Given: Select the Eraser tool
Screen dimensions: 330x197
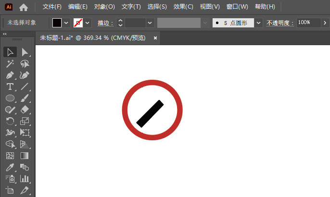Looking at the screenshot, I should 25,110.
